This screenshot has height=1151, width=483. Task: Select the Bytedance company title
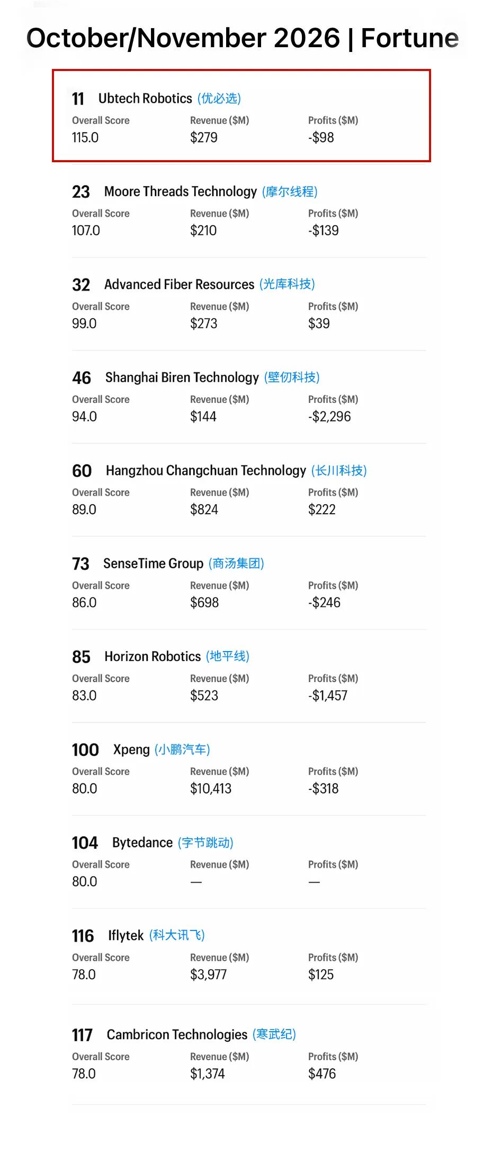(142, 843)
